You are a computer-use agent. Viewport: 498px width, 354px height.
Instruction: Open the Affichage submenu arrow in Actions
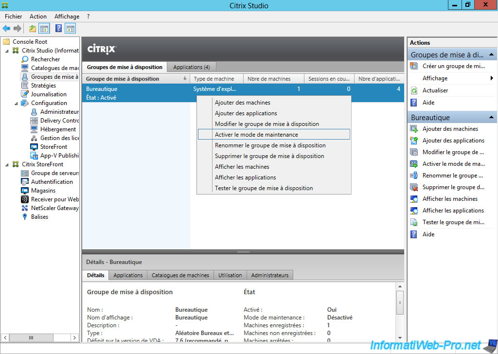tap(492, 78)
